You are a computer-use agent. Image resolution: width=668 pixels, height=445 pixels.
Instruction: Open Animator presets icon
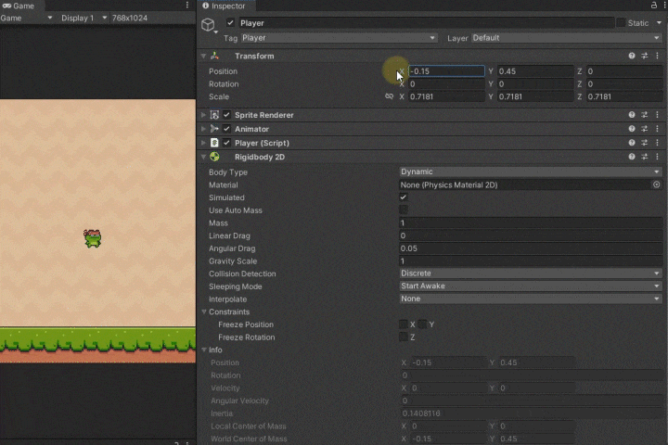click(x=645, y=129)
